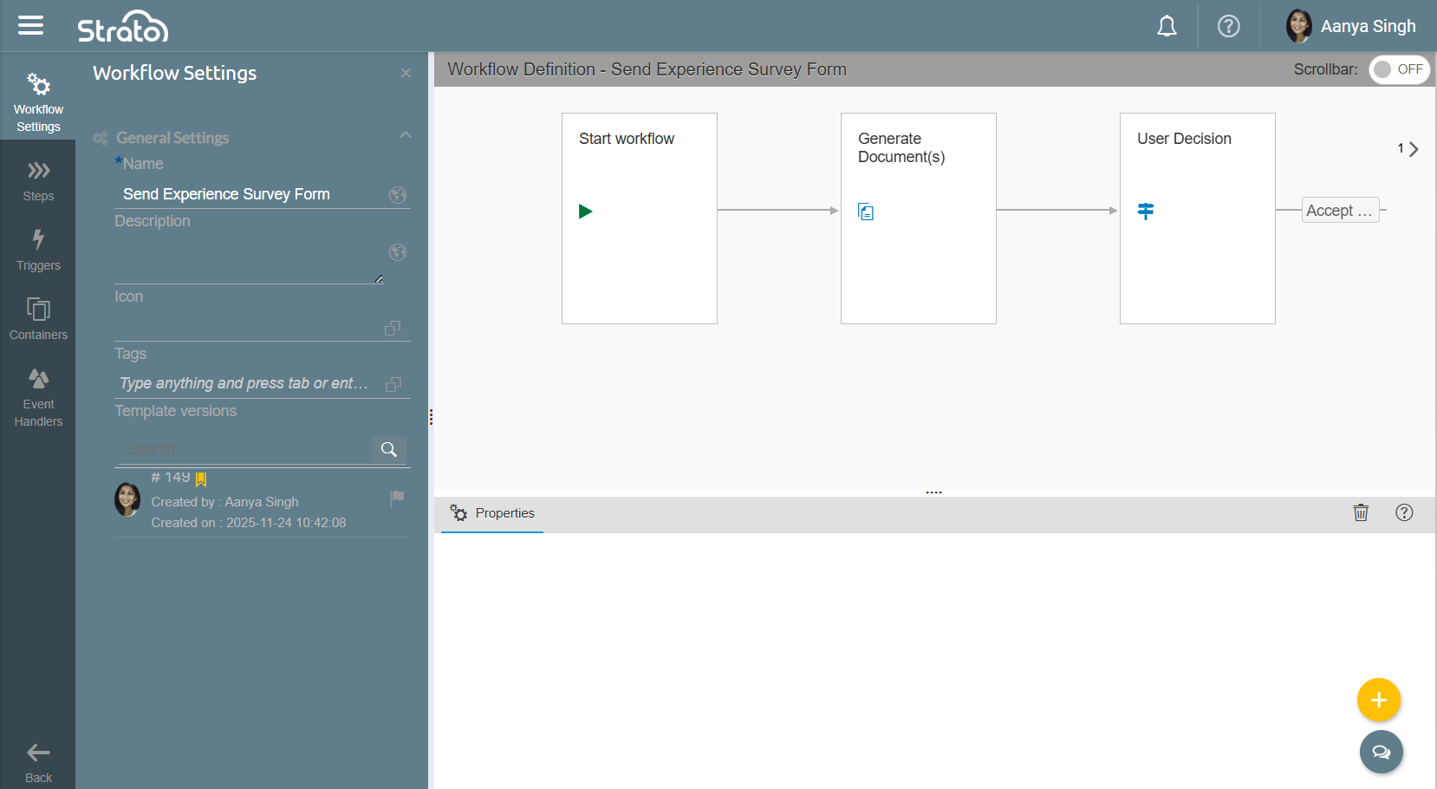1437x789 pixels.
Task: Open Containers in the sidebar
Action: point(38,319)
